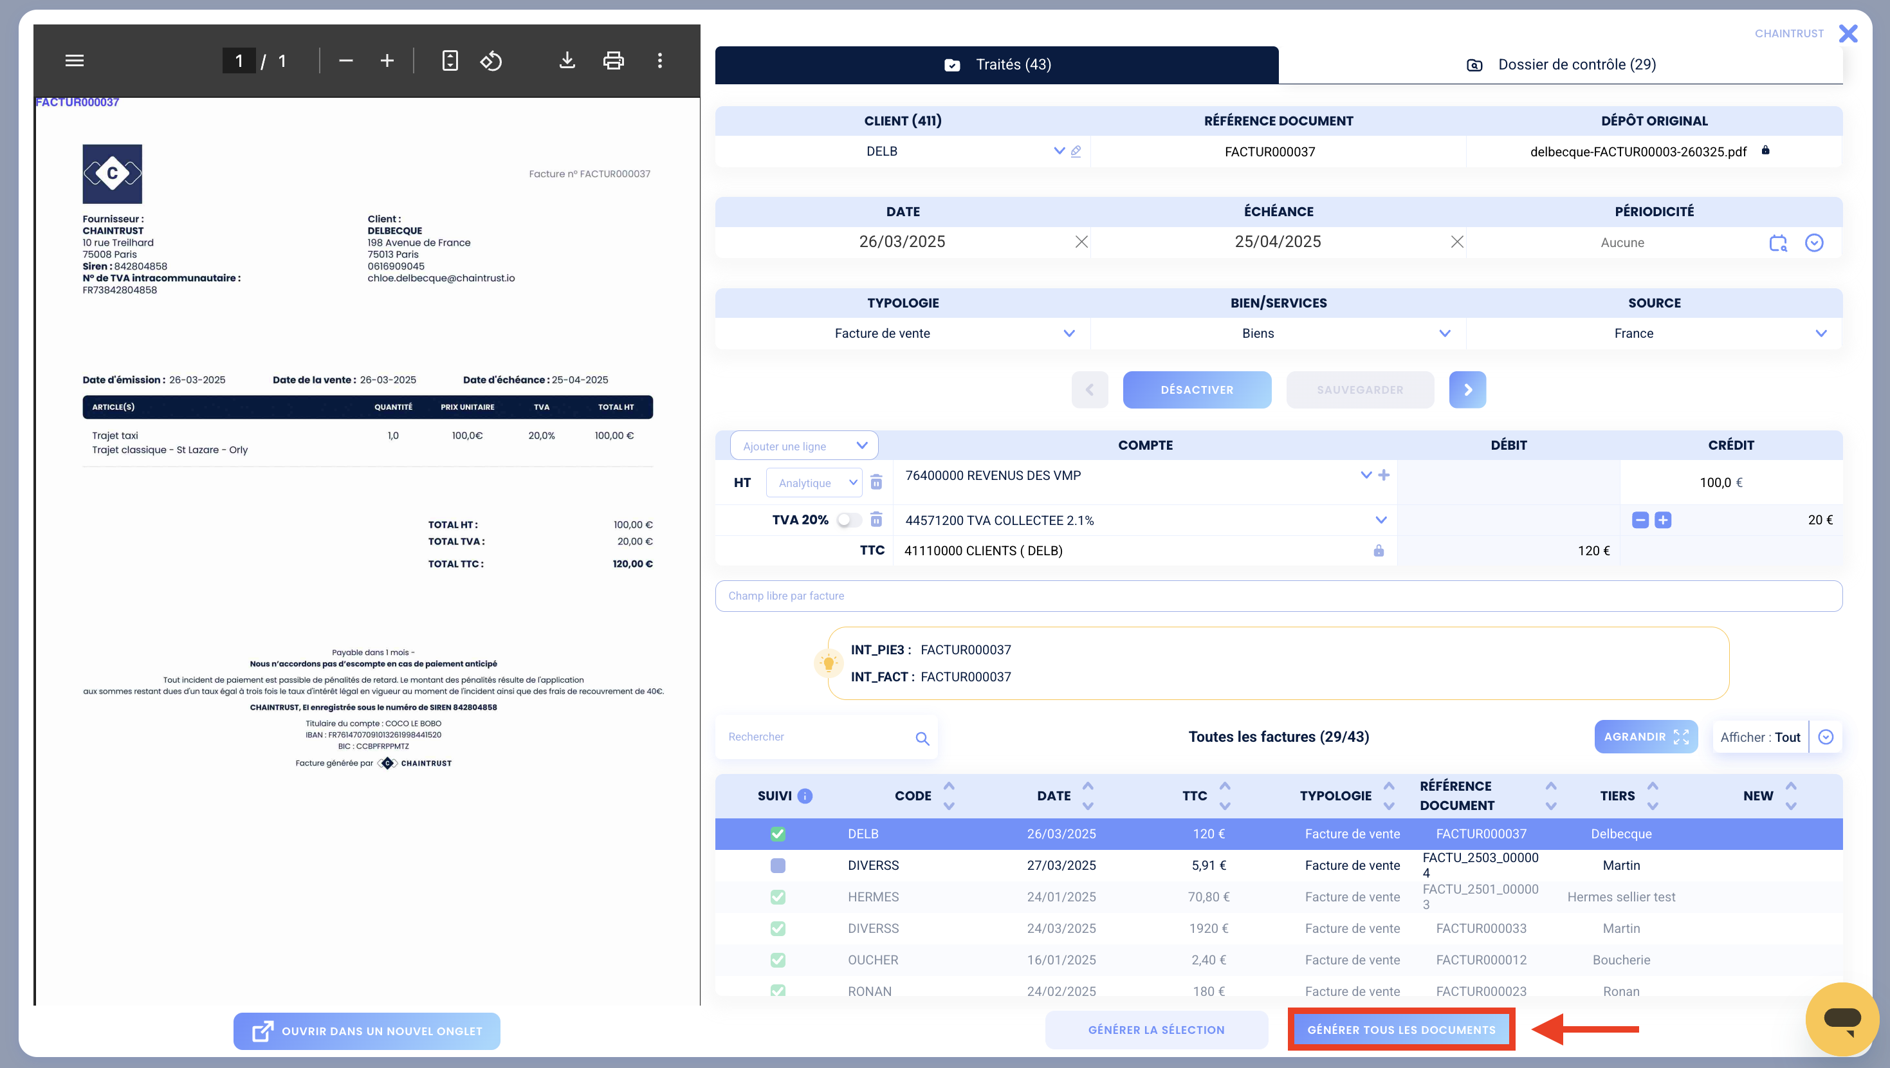The width and height of the screenshot is (1890, 1068).
Task: Click the Champ libre par facture field
Action: pyautogui.click(x=1278, y=596)
